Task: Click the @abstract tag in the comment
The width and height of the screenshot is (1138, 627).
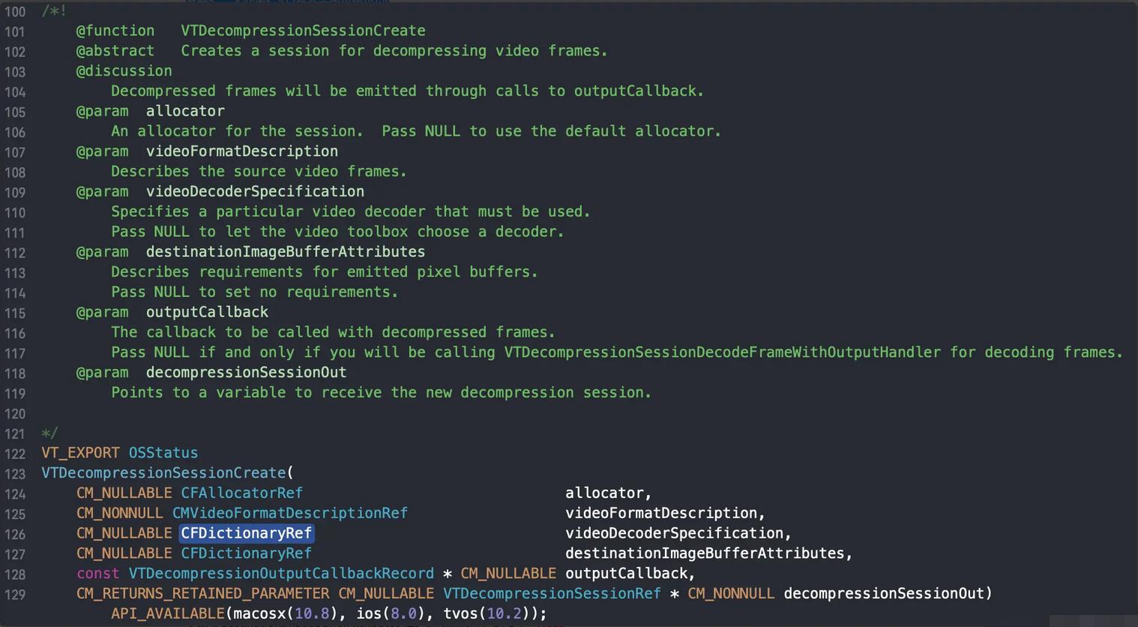Action: click(x=115, y=51)
